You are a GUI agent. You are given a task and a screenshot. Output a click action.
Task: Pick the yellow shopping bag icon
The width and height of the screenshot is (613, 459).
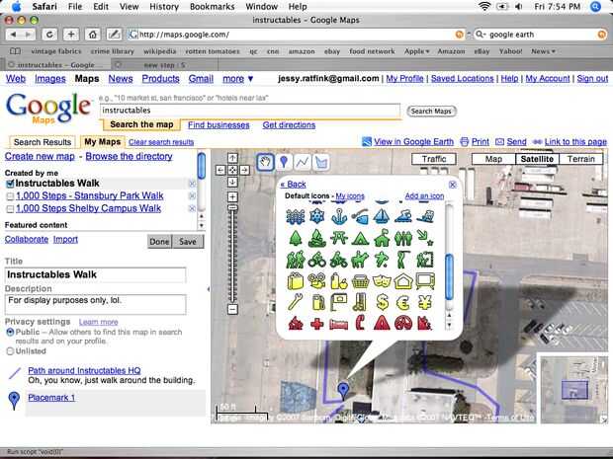pyautogui.click(x=296, y=281)
